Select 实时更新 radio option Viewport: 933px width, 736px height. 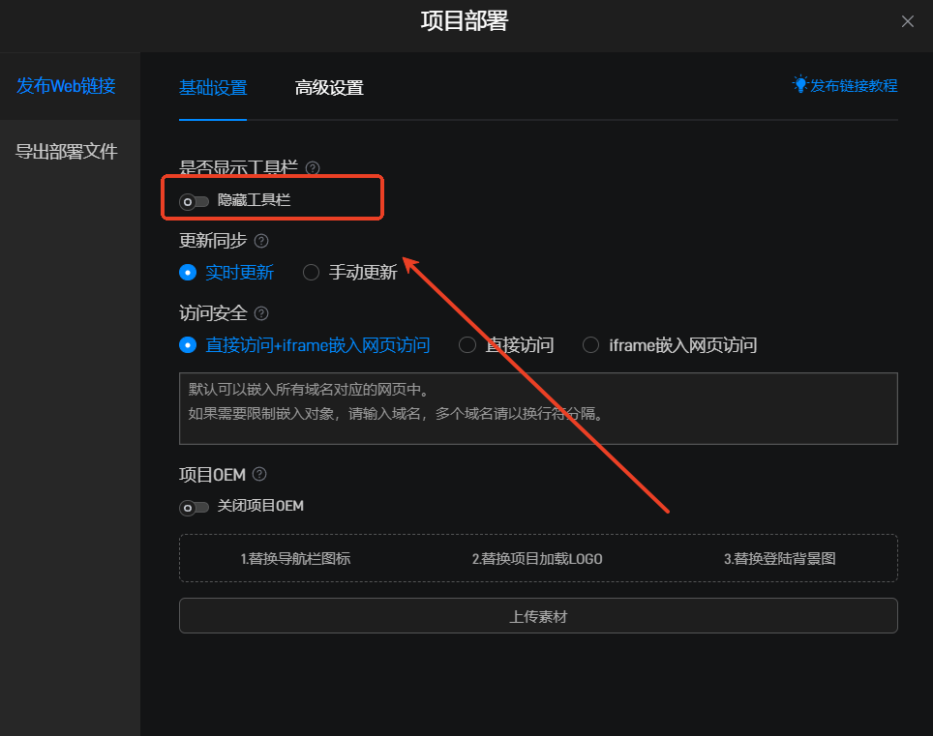coord(188,273)
